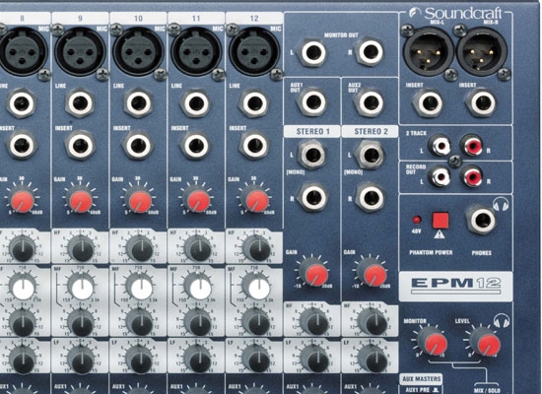
Task: Click the channel 12 INSERT jack
Action: (x=254, y=145)
